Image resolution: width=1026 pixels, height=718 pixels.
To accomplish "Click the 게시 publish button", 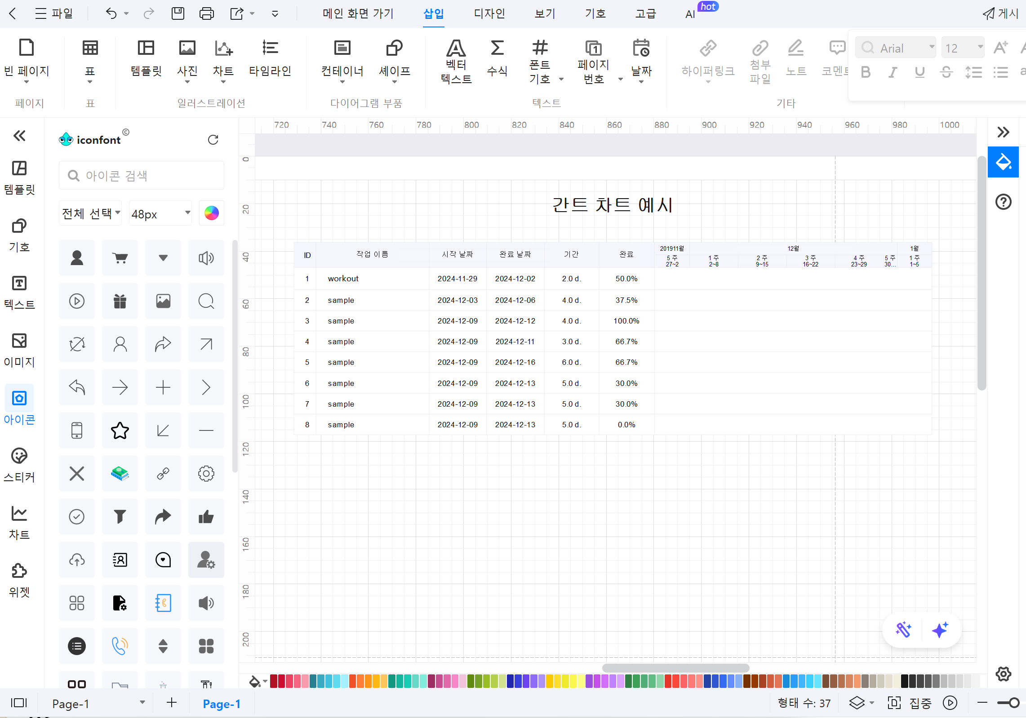I will (x=1000, y=13).
